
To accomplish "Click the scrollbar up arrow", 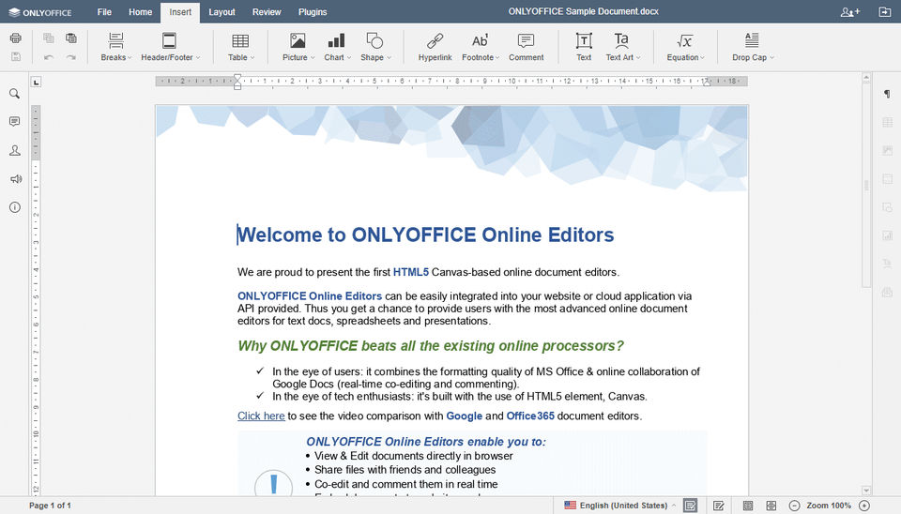I will click(866, 78).
